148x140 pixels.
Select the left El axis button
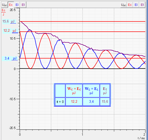(x=17, y=5)
